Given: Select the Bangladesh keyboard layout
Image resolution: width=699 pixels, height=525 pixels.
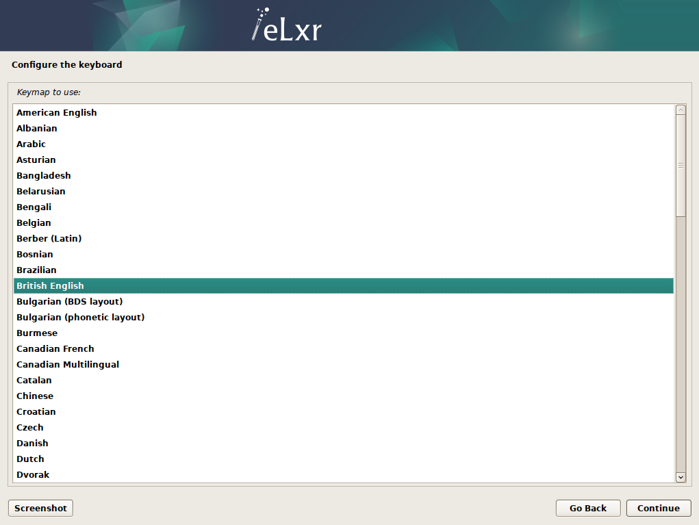Looking at the screenshot, I should click(x=43, y=175).
